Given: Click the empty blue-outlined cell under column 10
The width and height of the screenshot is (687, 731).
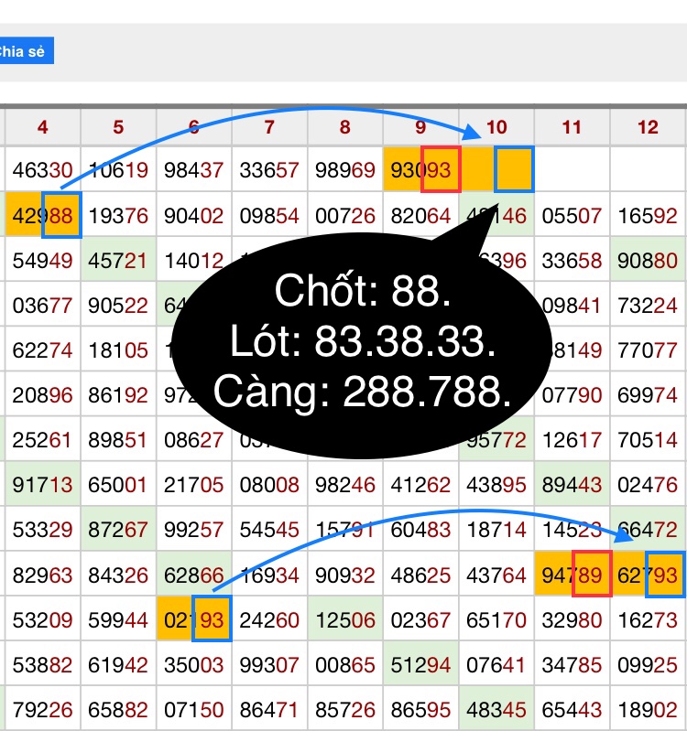Looking at the screenshot, I should pos(513,170).
